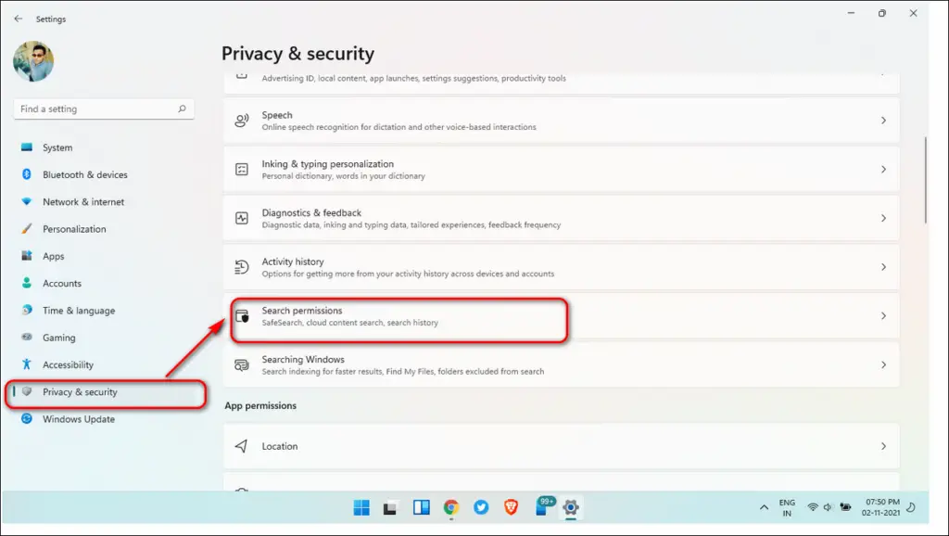Open Searching Windows settings
This screenshot has width=949, height=536.
tap(561, 364)
